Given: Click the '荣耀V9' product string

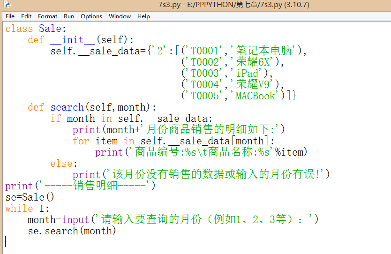Looking at the screenshot, I should 252,84.
